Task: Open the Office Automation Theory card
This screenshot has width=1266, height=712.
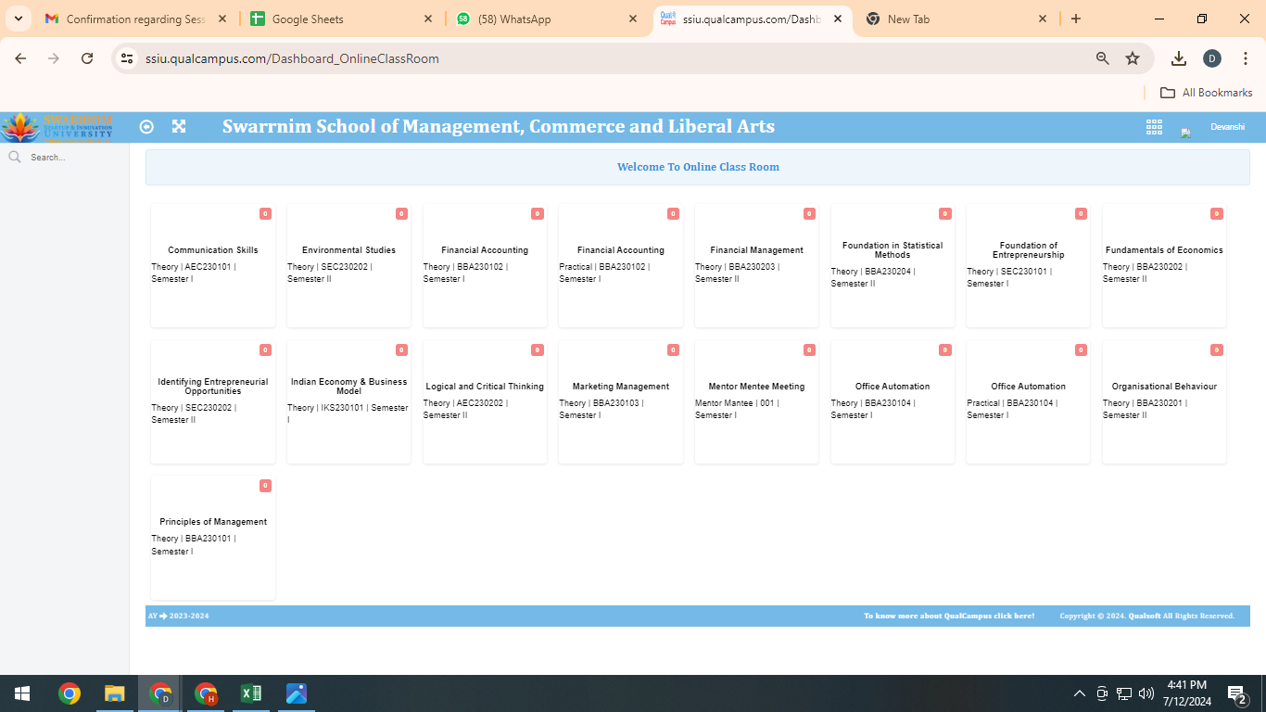Action: click(893, 401)
